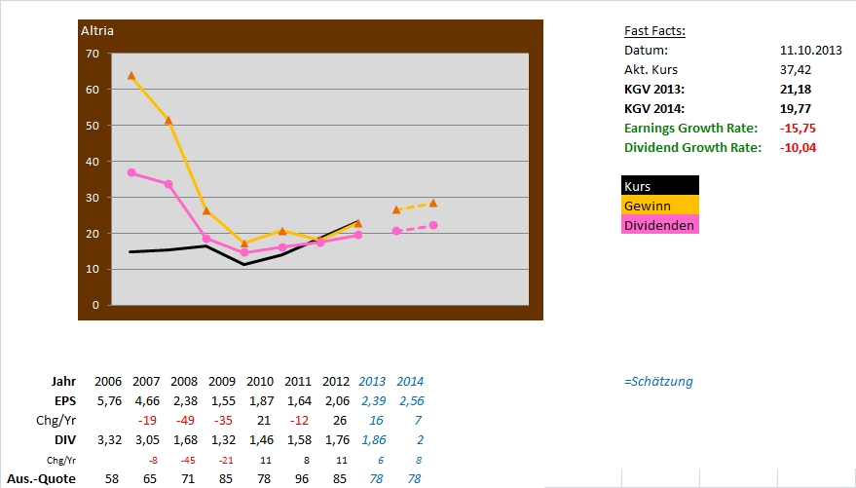Click the year 2012 cell
The height and width of the screenshot is (488, 856).
tap(336, 382)
